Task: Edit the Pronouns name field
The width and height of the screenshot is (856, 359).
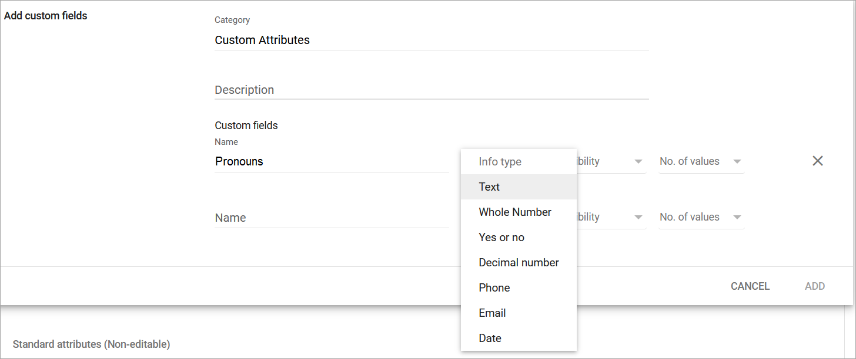Action: pyautogui.click(x=332, y=161)
